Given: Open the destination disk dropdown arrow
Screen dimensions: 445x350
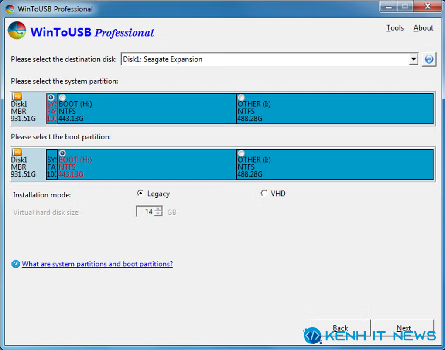Looking at the screenshot, I should click(x=414, y=59).
